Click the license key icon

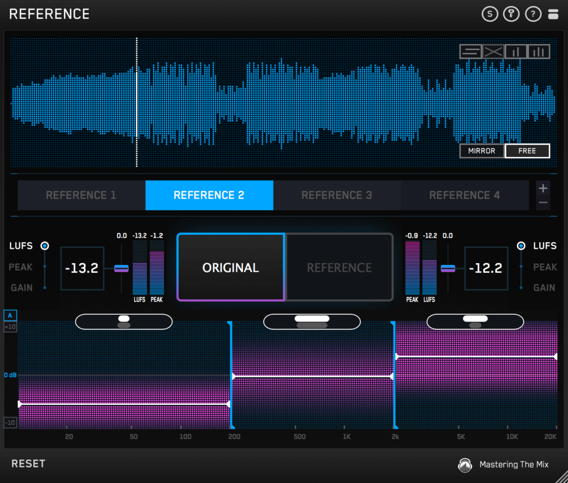point(511,14)
